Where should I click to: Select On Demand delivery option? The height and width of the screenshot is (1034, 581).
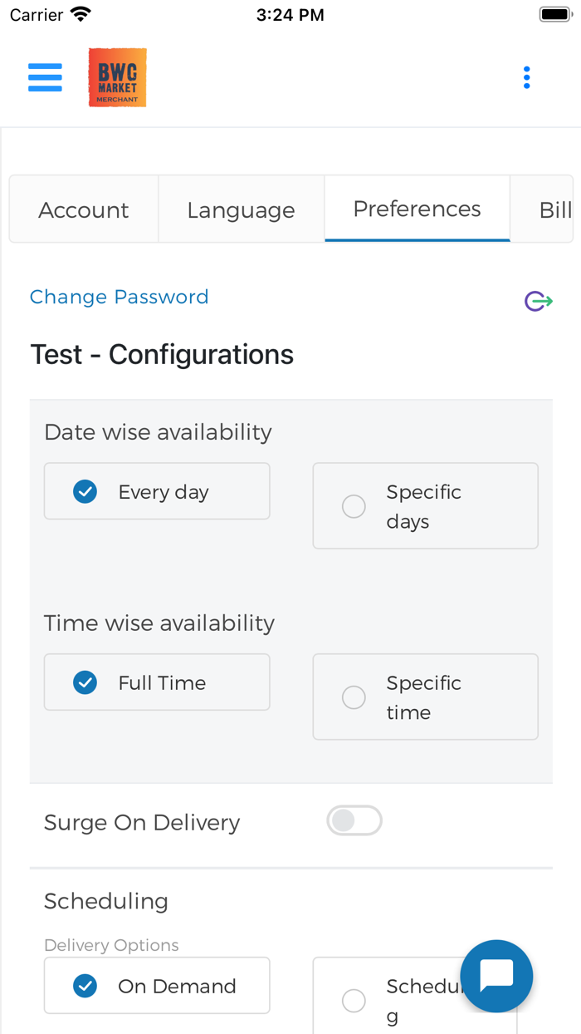tap(157, 986)
